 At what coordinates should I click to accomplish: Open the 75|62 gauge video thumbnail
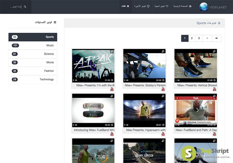pyautogui.click(x=93, y=151)
